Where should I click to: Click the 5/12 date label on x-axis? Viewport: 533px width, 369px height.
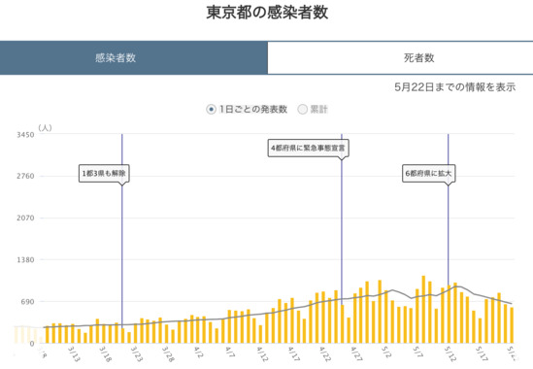tap(450, 354)
